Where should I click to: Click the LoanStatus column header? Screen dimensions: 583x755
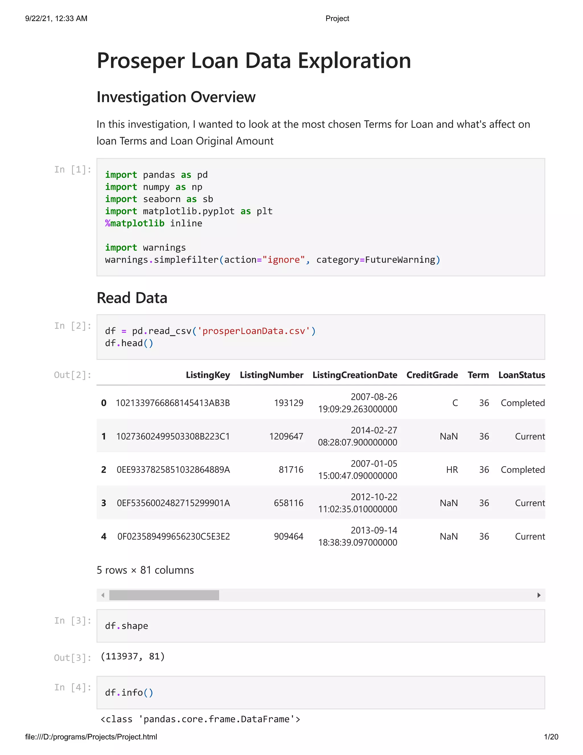click(x=522, y=375)
